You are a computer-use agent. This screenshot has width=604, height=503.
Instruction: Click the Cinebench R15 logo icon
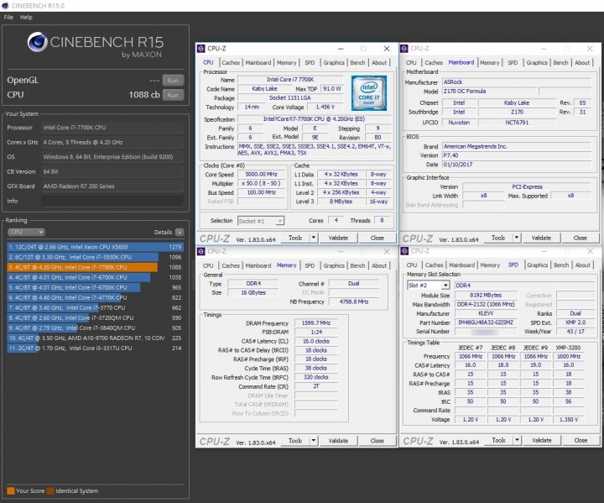[x=38, y=42]
